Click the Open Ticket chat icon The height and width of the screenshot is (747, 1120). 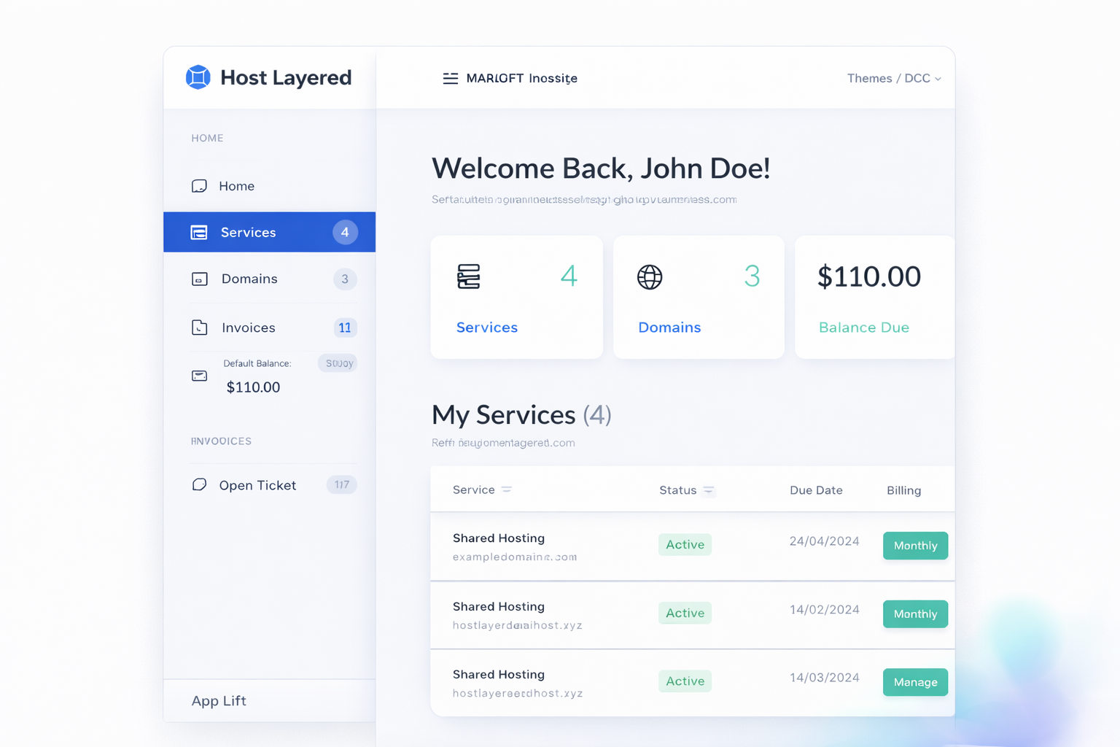pyautogui.click(x=199, y=485)
